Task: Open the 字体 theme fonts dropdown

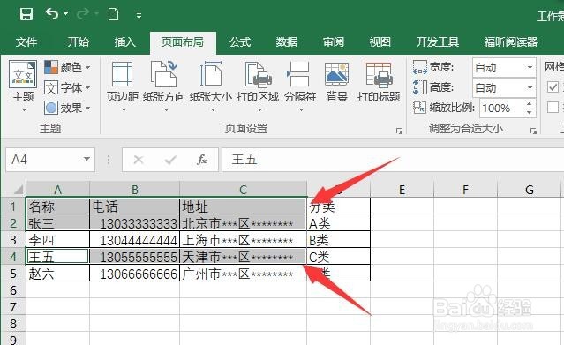Action: pos(67,87)
